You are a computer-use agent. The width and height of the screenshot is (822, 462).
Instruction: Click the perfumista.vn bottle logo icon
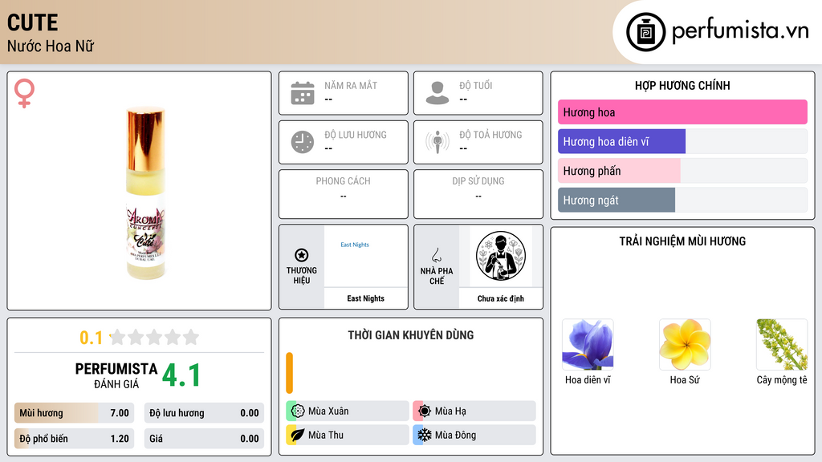645,32
